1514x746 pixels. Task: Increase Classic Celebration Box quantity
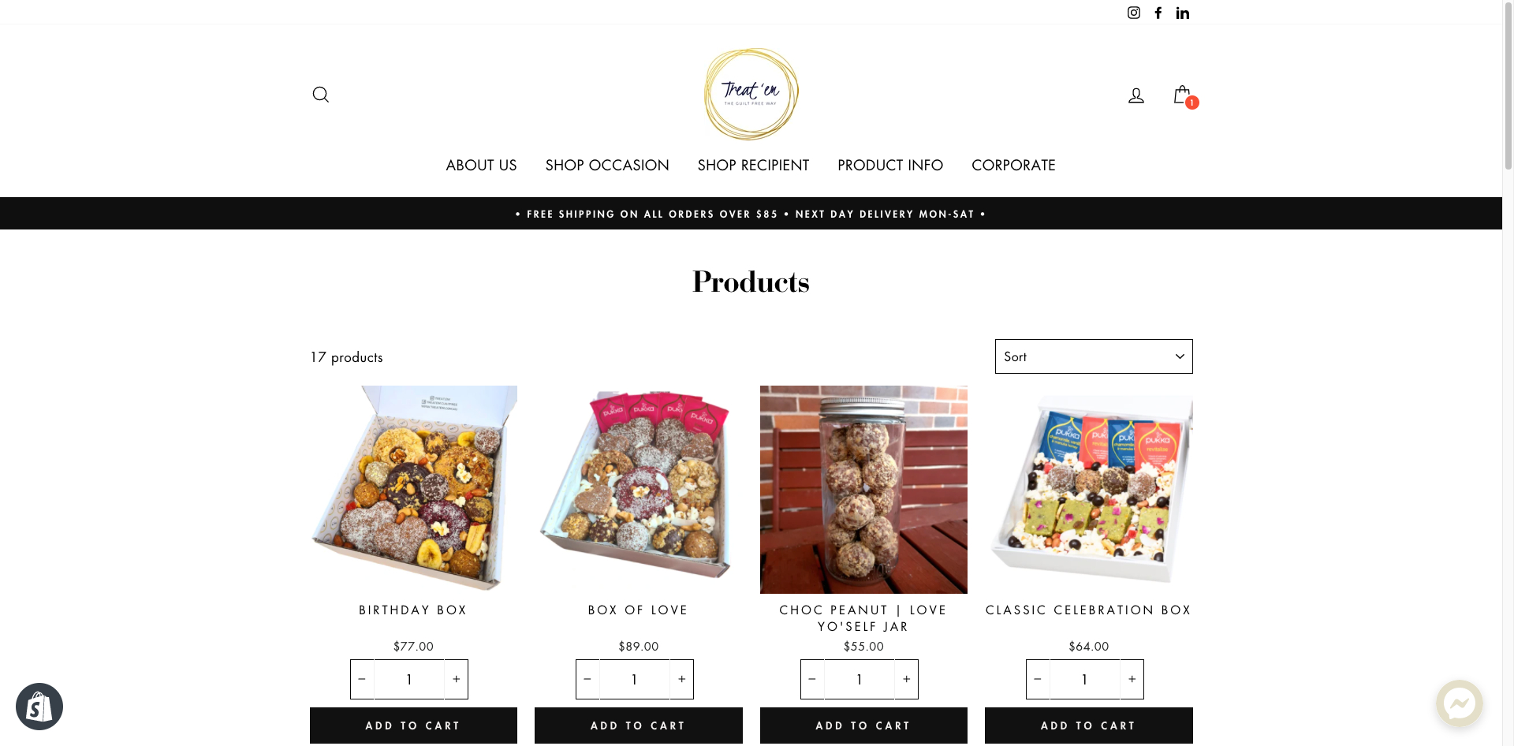(x=1132, y=679)
